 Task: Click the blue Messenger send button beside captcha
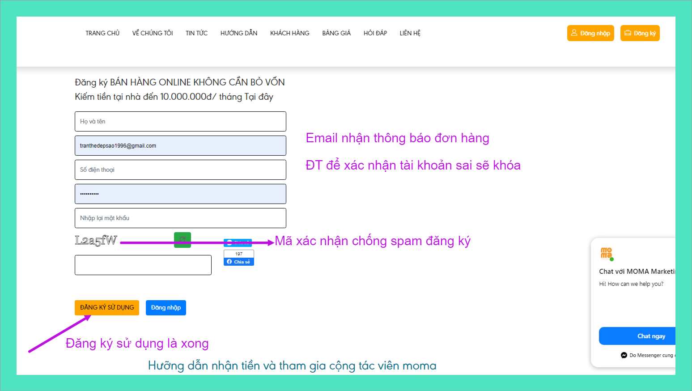[238, 243]
